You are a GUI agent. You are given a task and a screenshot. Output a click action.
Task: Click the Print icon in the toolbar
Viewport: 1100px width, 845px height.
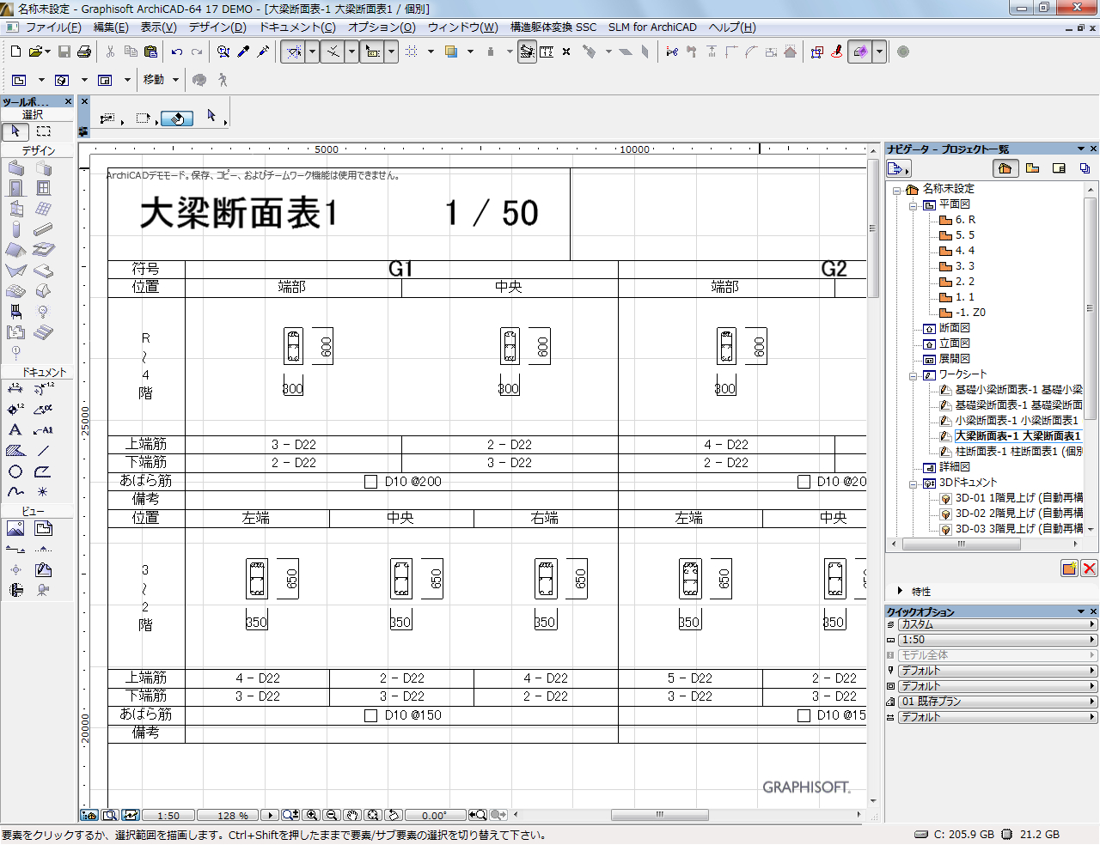tap(84, 52)
